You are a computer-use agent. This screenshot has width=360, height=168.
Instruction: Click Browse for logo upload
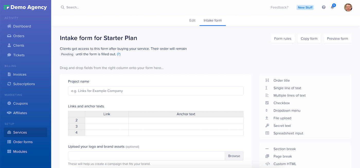pos(234,156)
